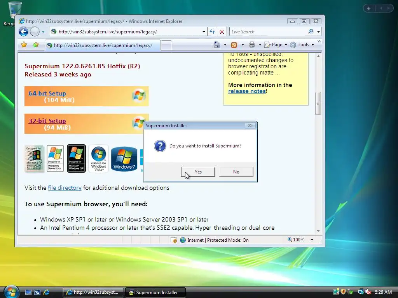The height and width of the screenshot is (298, 398).
Task: Download the 64-bit Setup link
Action: (47, 93)
